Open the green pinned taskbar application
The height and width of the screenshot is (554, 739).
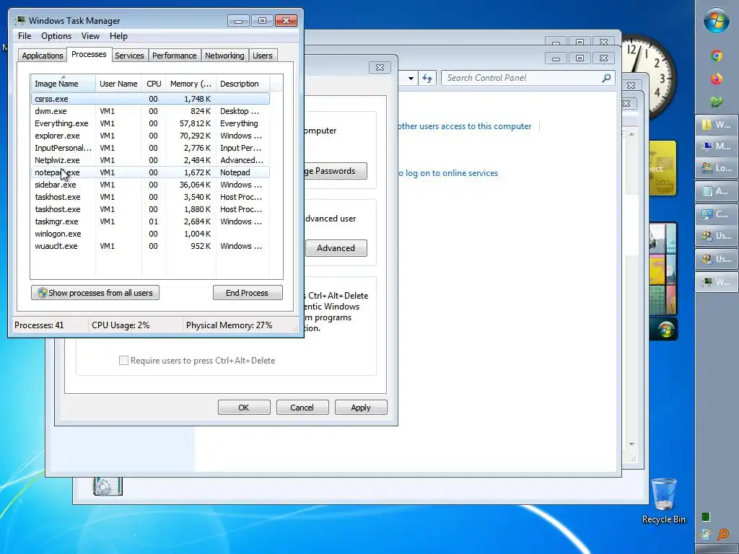[717, 101]
